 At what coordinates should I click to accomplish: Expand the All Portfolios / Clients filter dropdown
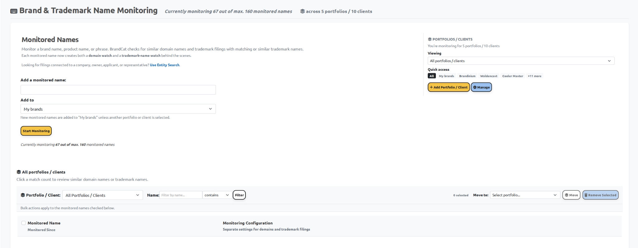click(x=102, y=195)
